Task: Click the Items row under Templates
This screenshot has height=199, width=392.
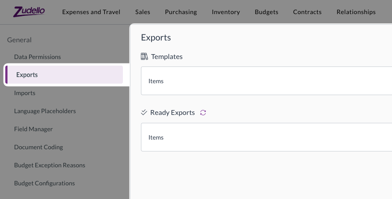Action: (x=264, y=81)
